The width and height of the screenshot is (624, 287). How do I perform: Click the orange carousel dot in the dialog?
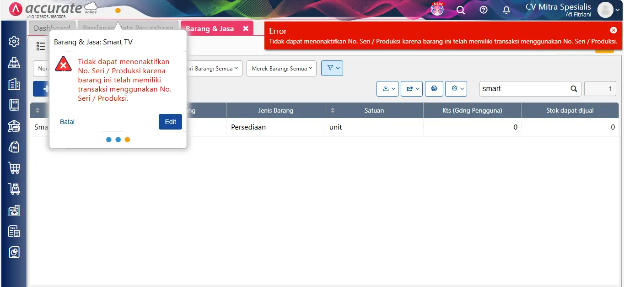coord(127,139)
